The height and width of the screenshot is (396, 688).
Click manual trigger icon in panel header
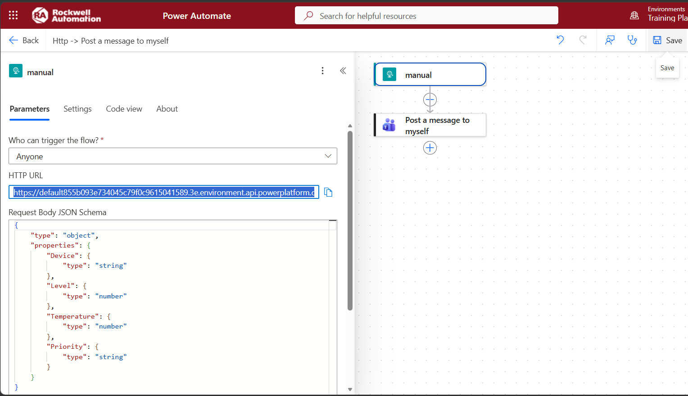point(16,71)
